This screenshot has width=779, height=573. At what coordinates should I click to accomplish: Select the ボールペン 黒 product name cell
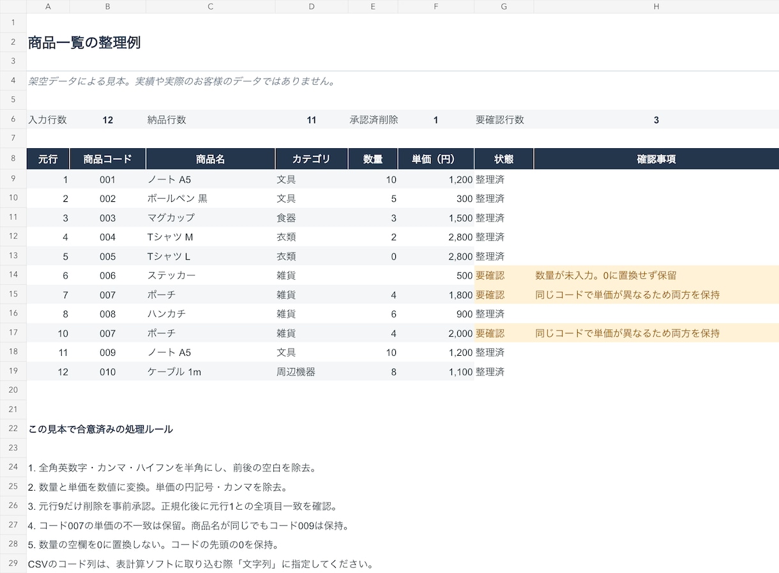point(211,199)
